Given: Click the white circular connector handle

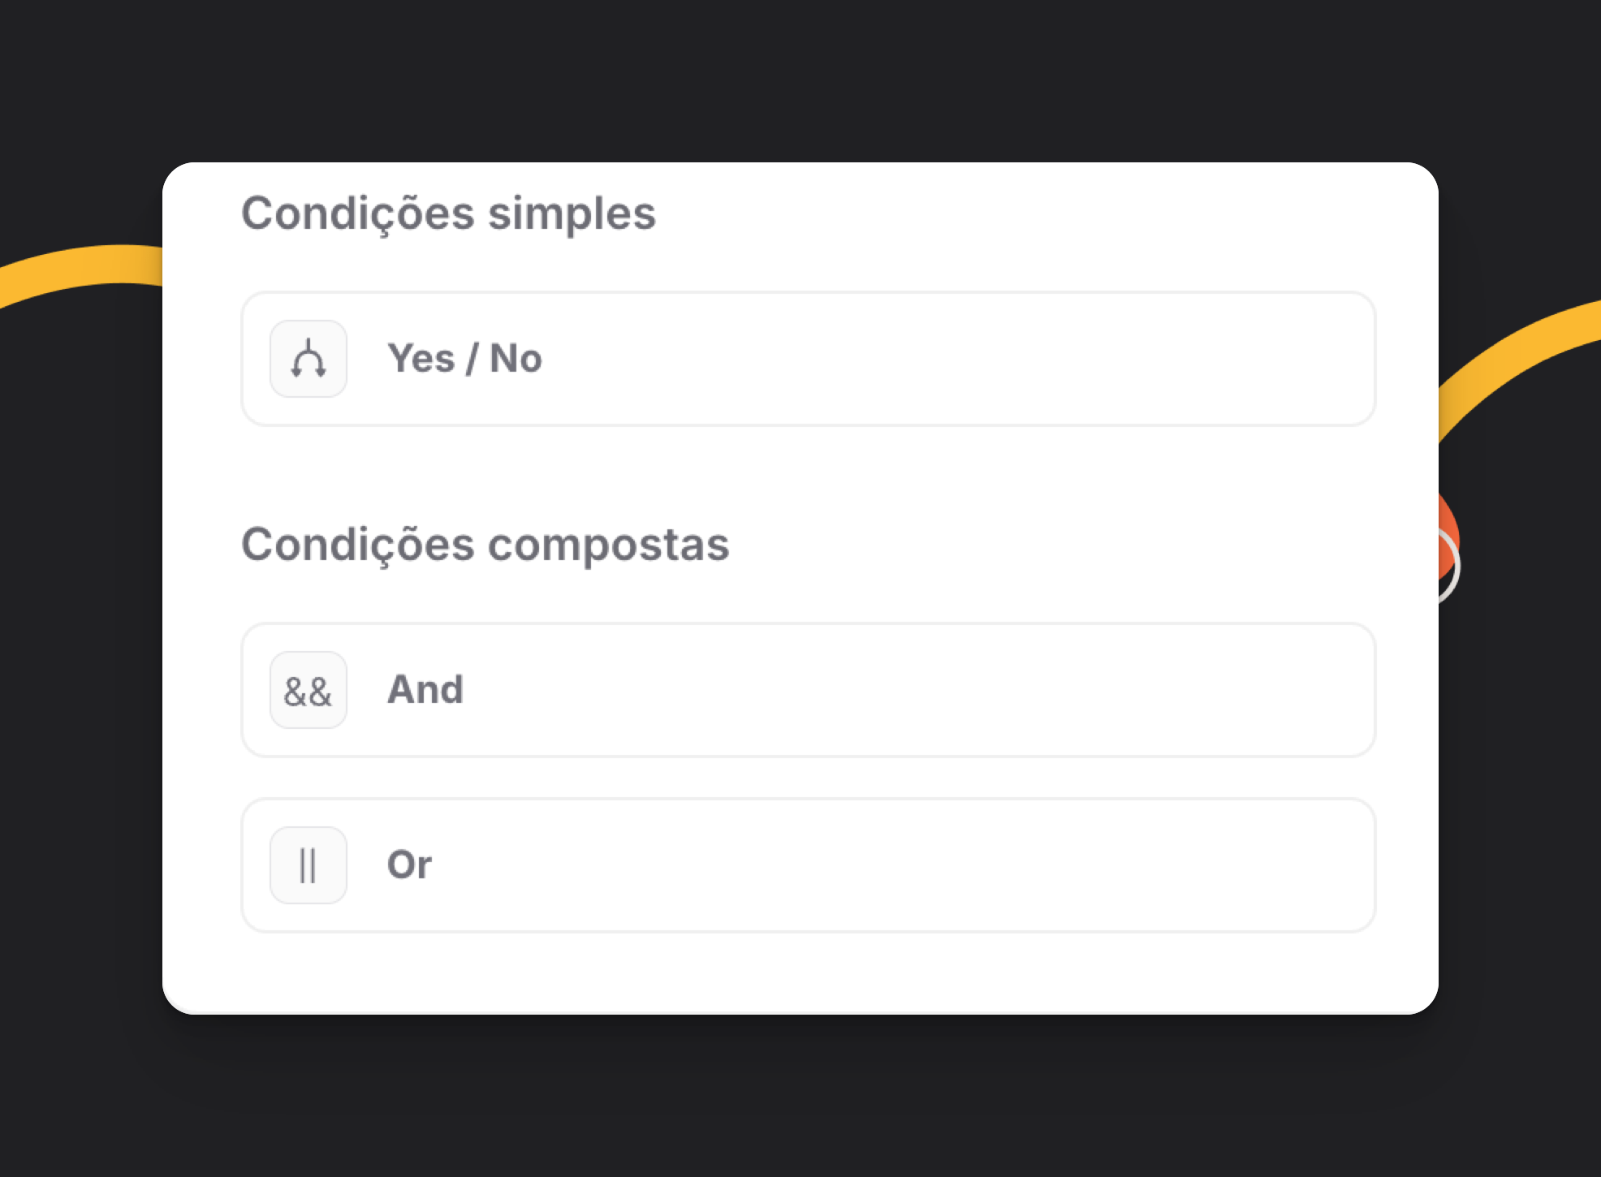Looking at the screenshot, I should [x=1450, y=566].
